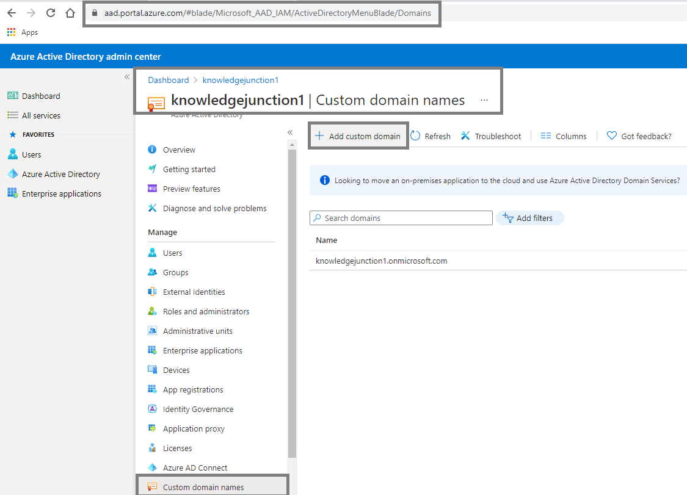Open the Columns chooser
Viewport: 687px width, 495px height.
[x=564, y=136]
